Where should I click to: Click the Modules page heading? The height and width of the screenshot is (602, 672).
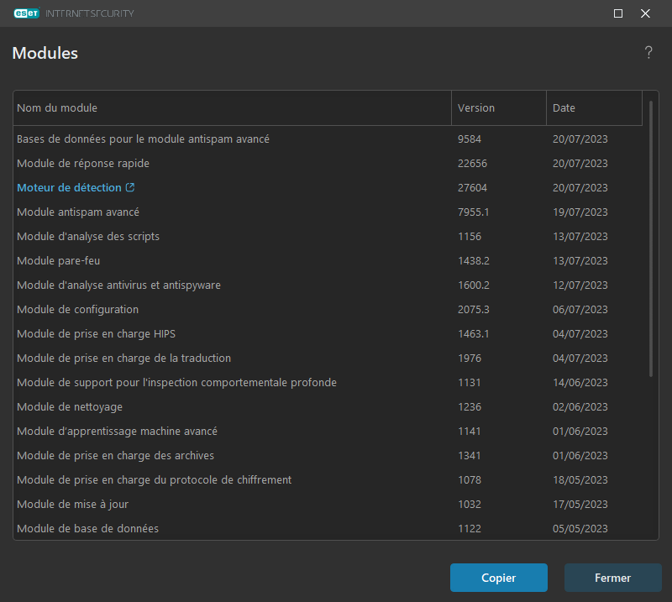45,53
